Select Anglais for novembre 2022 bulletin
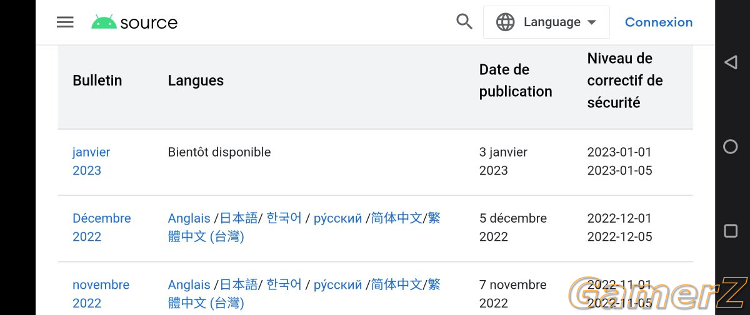This screenshot has width=750, height=315. point(189,284)
